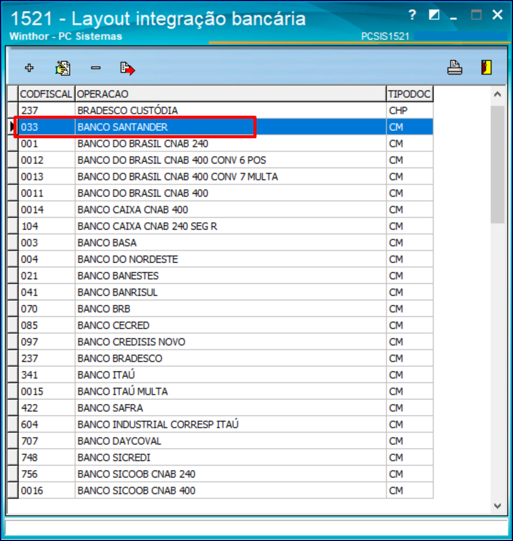This screenshot has height=541, width=513.
Task: Click code 0011 cell
Action: tap(47, 193)
